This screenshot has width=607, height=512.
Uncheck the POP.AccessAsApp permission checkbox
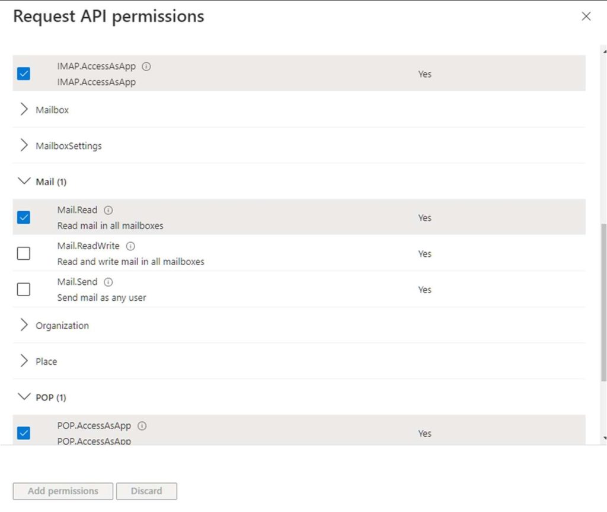[x=24, y=433]
